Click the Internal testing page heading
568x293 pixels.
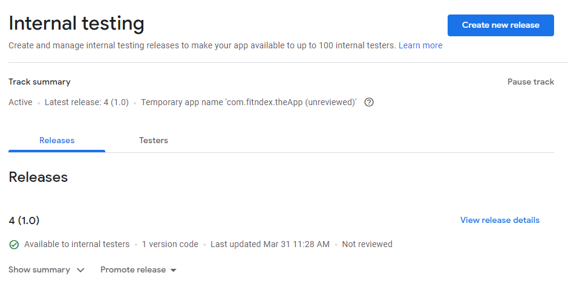click(x=76, y=24)
